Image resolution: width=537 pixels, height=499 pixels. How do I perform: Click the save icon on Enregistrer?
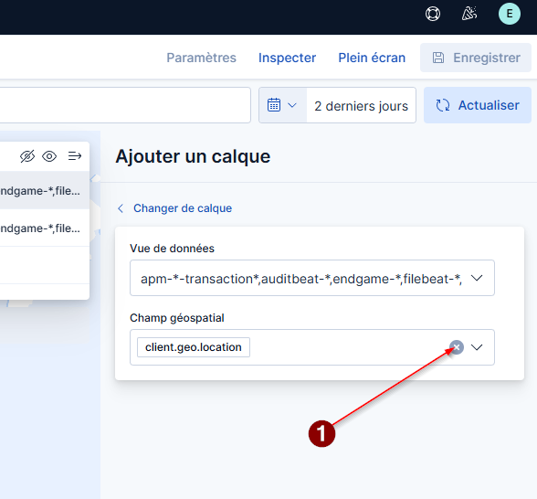coord(438,58)
